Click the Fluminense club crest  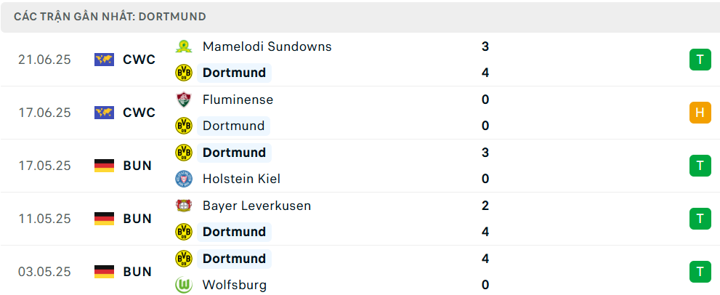[184, 100]
